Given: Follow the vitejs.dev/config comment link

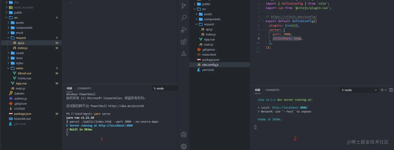Looking at the screenshot, I should point(294,17).
